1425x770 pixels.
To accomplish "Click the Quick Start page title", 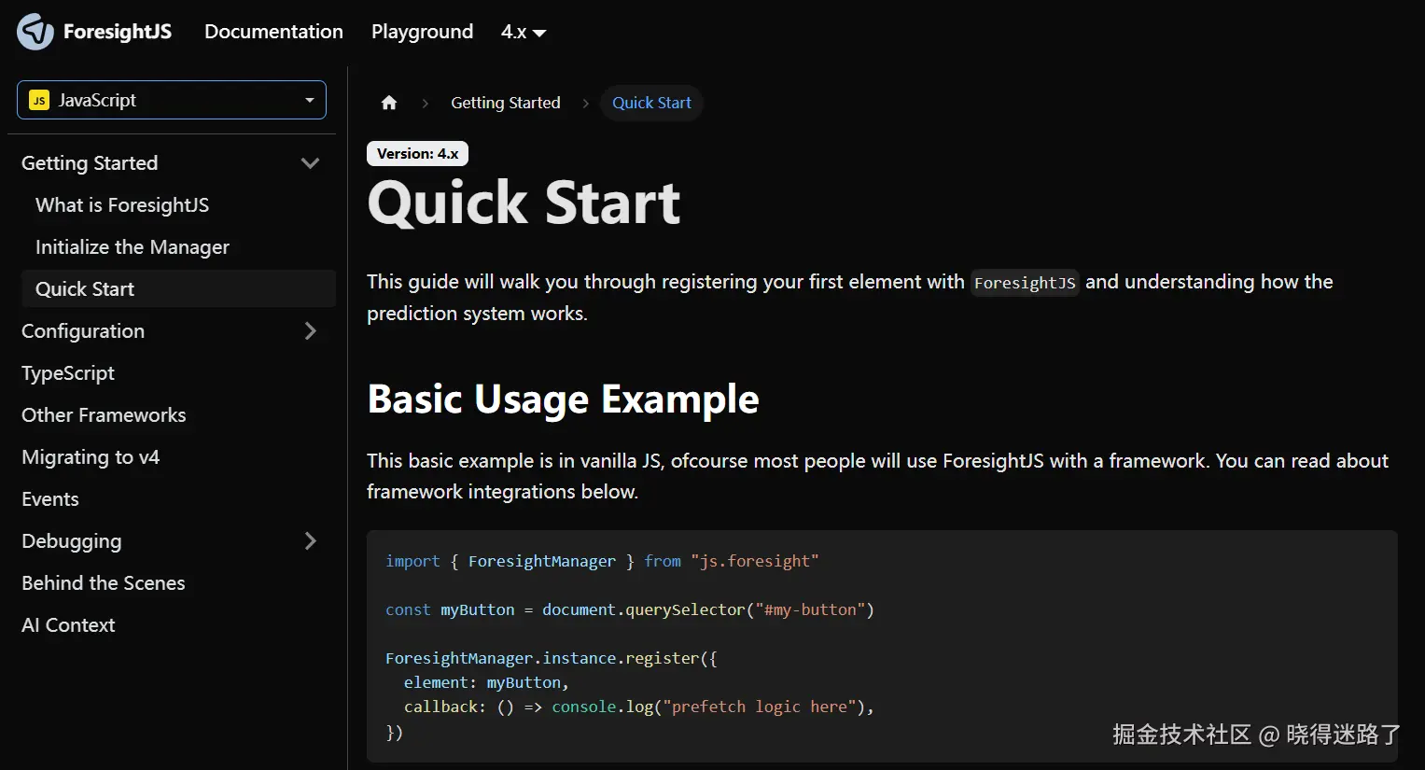I will [x=524, y=203].
